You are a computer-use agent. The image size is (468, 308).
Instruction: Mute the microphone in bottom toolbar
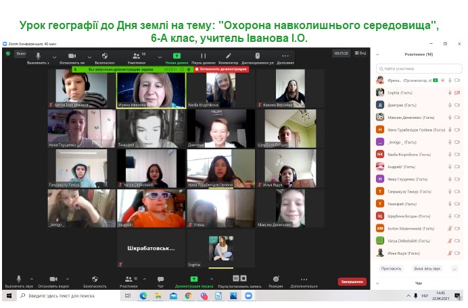(18, 279)
